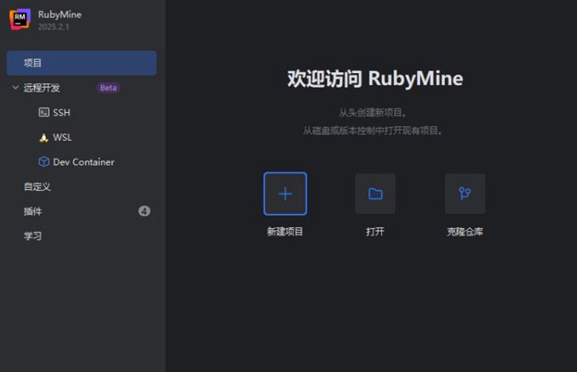Click the text 从磁盘或版本控制中打开现有项目。
The width and height of the screenshot is (577, 372).
pos(372,131)
